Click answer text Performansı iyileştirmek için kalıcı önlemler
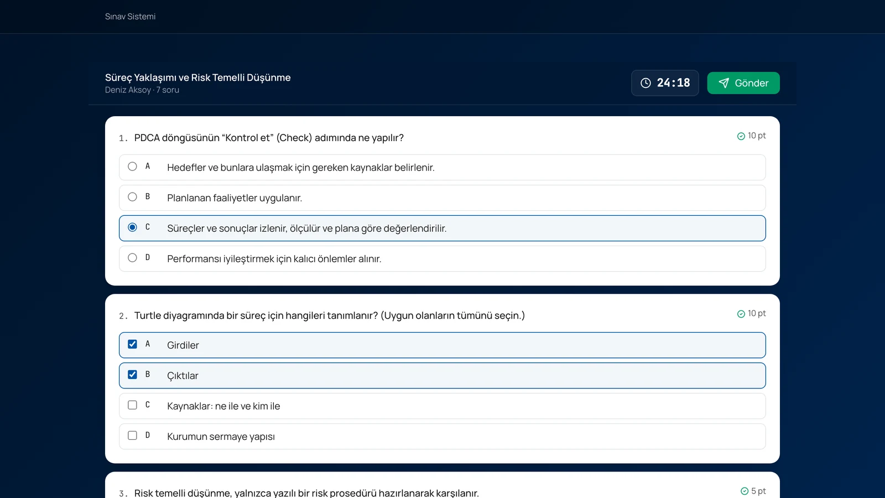The height and width of the screenshot is (498, 885). coord(274,259)
